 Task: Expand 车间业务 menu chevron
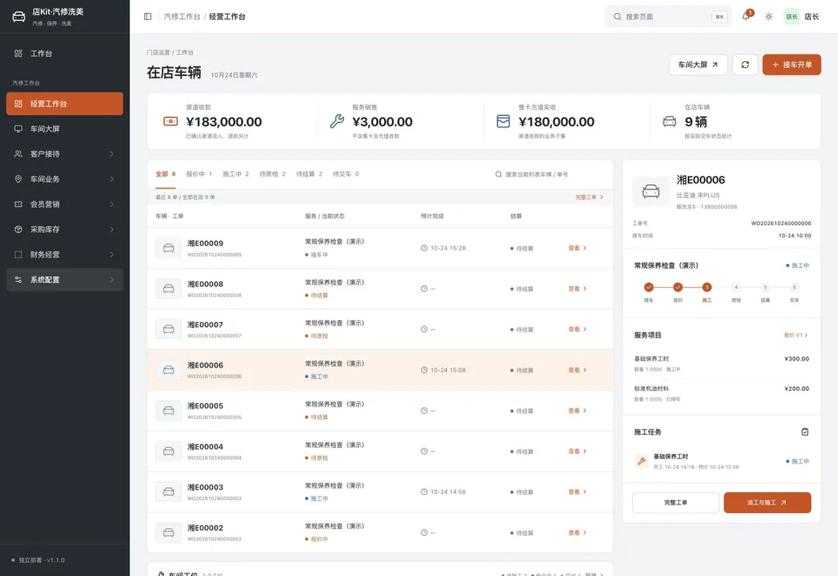[112, 179]
